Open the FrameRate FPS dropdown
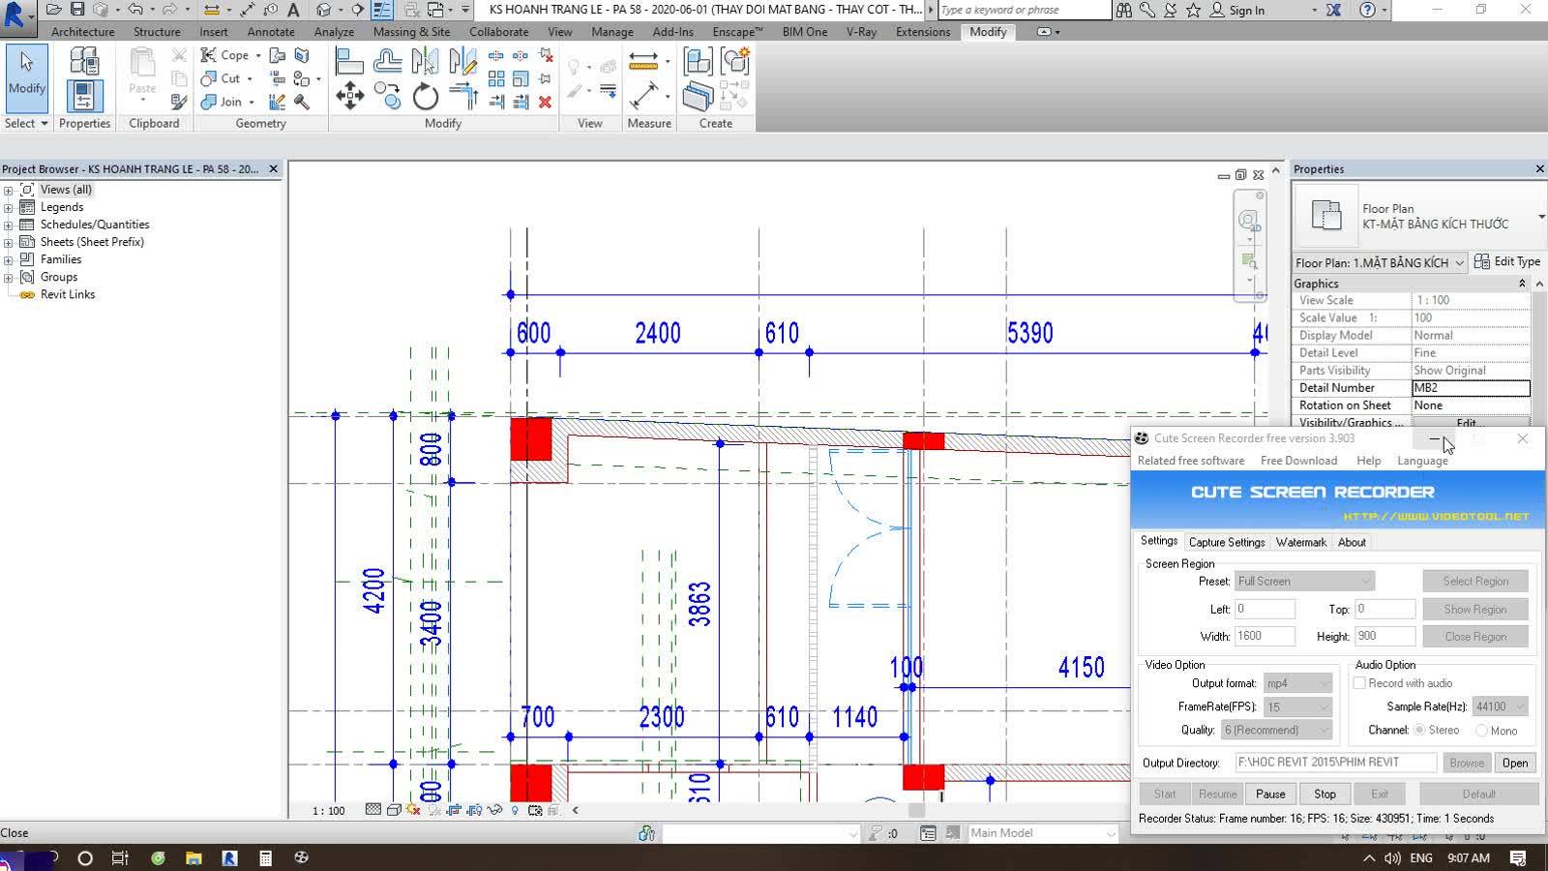The height and width of the screenshot is (871, 1548). pos(1298,706)
